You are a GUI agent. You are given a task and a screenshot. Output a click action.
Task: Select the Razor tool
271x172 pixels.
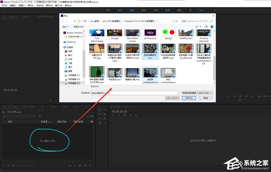[x=105, y=114]
